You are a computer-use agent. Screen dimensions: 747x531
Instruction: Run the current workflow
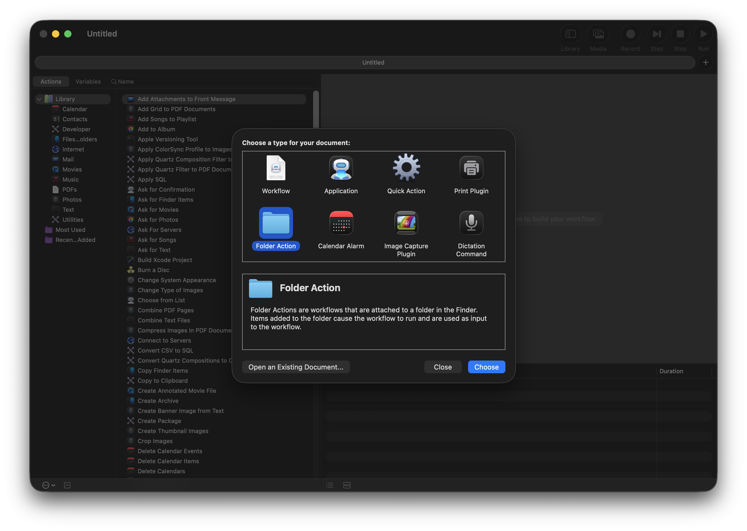[703, 34]
